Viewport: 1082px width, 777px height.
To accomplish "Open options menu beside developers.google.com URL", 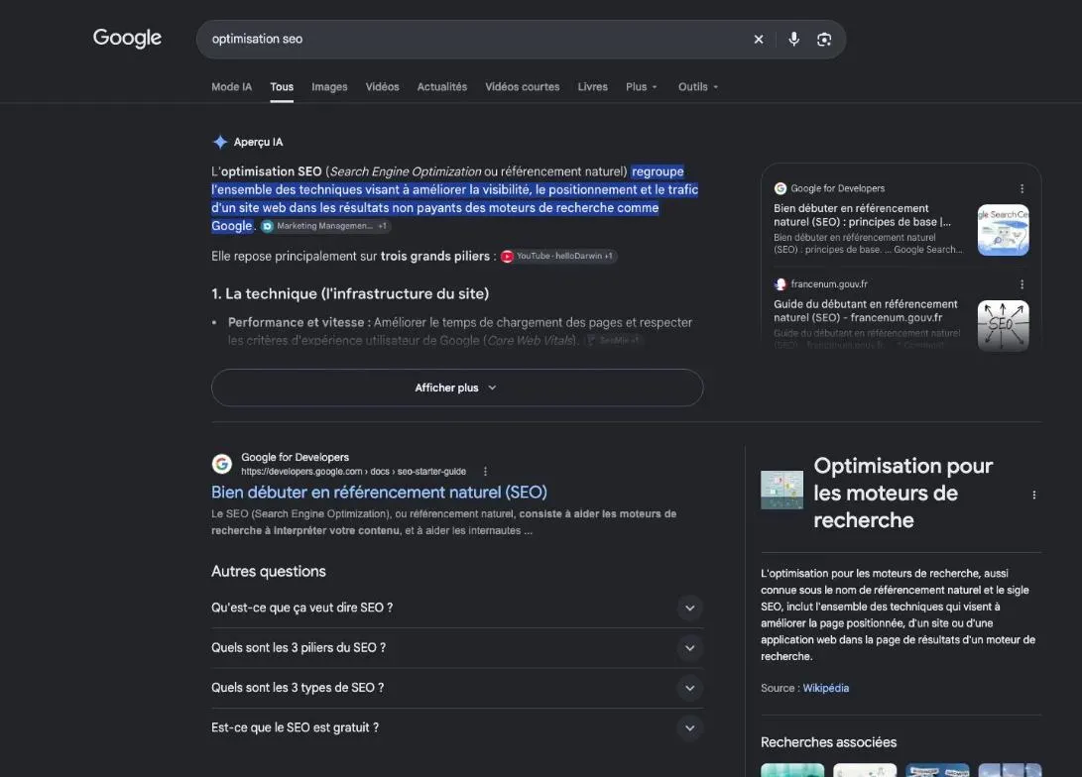I will click(485, 472).
